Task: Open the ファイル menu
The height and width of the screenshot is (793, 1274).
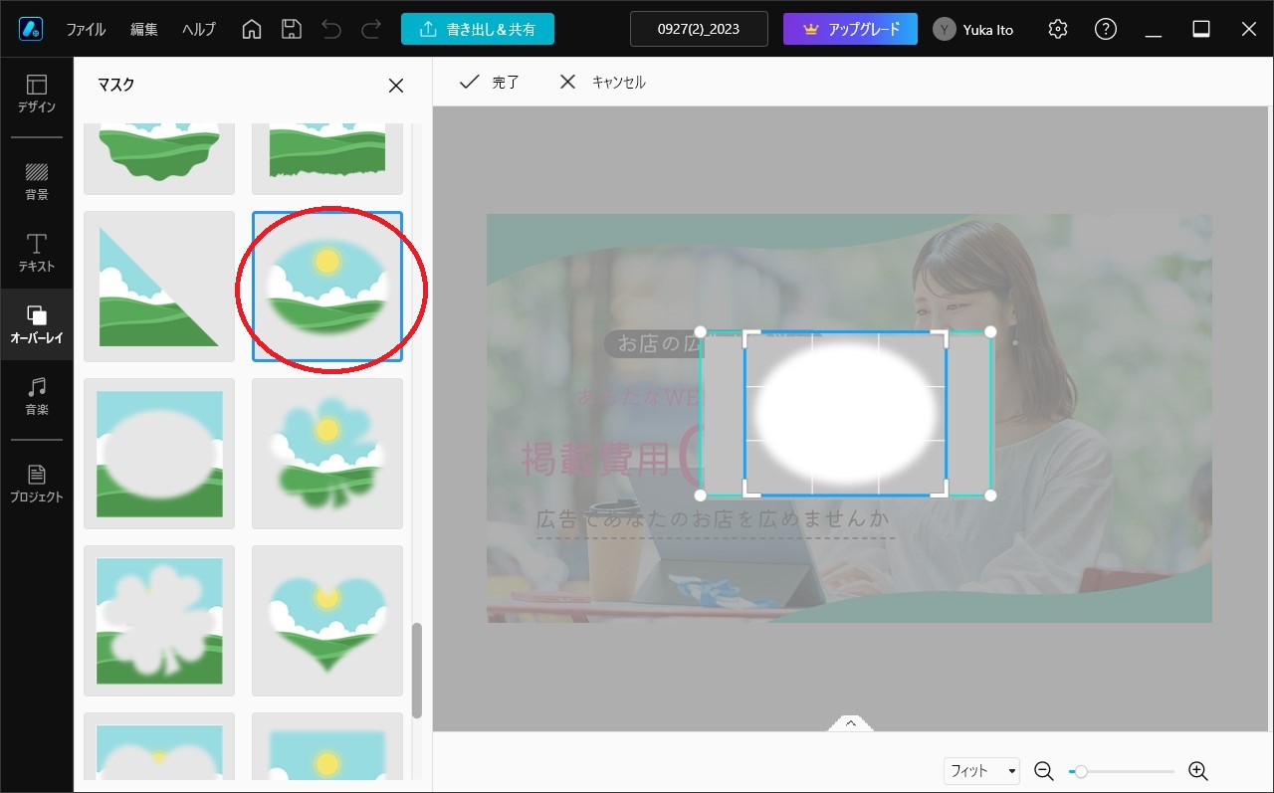Action: [86, 29]
